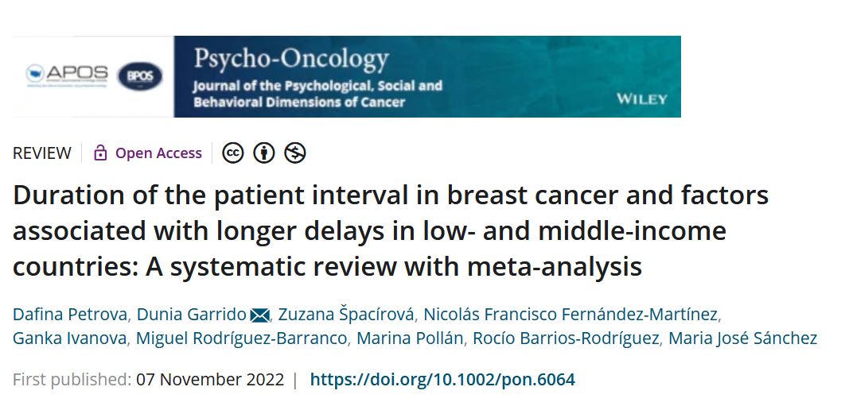Click author Rocío Barrios-Rodríguez
845x410 pixels.
tap(566, 338)
